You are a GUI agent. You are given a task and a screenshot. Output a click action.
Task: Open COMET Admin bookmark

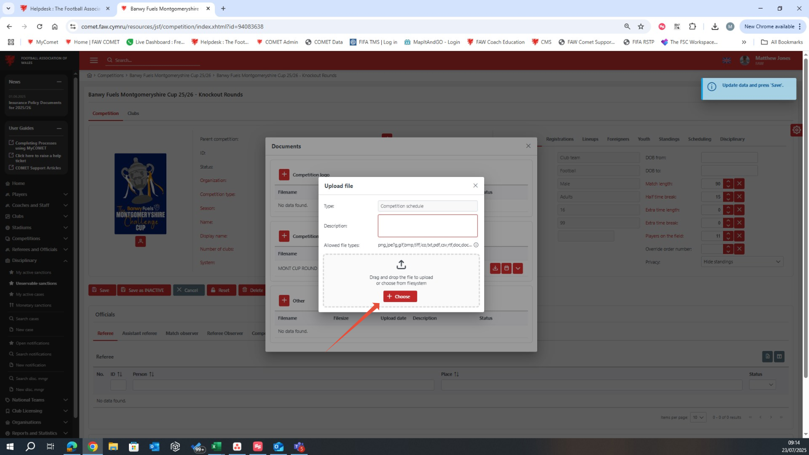pos(277,42)
